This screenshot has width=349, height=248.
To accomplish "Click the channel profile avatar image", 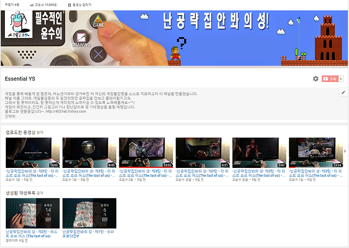I will pos(19,24).
